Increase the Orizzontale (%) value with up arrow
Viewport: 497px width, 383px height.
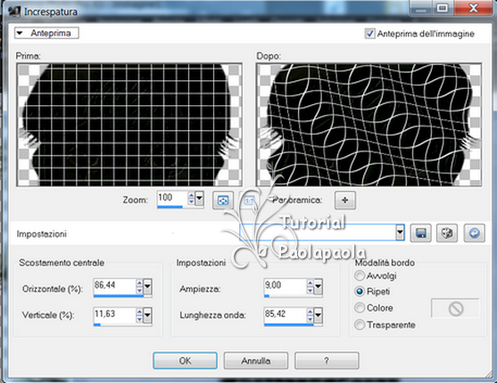(139, 282)
